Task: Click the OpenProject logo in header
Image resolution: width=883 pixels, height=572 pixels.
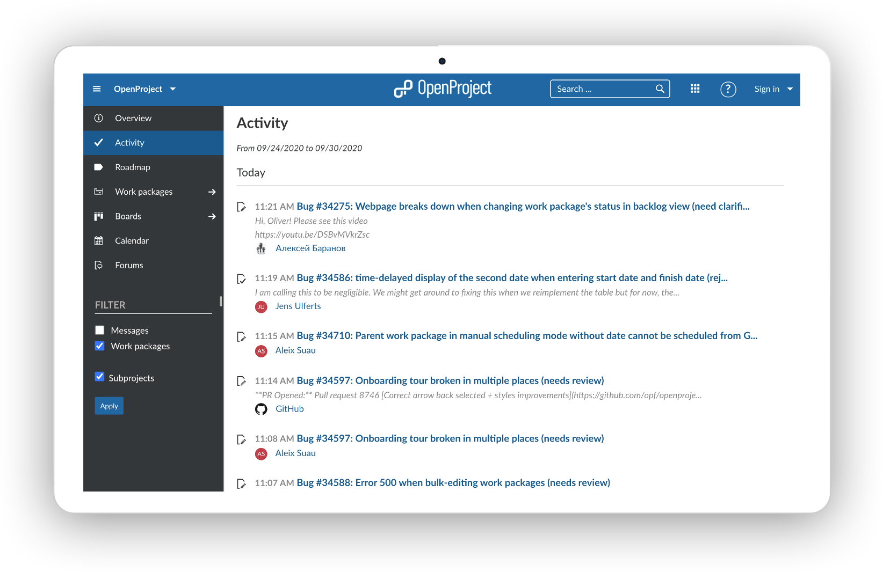Action: pos(443,89)
